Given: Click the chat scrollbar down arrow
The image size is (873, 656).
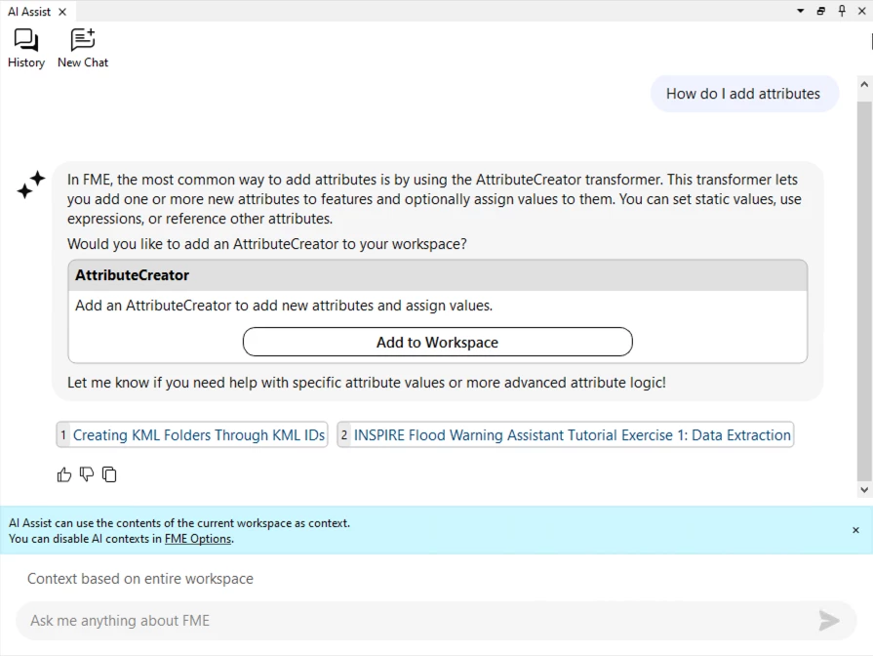Looking at the screenshot, I should [x=864, y=490].
